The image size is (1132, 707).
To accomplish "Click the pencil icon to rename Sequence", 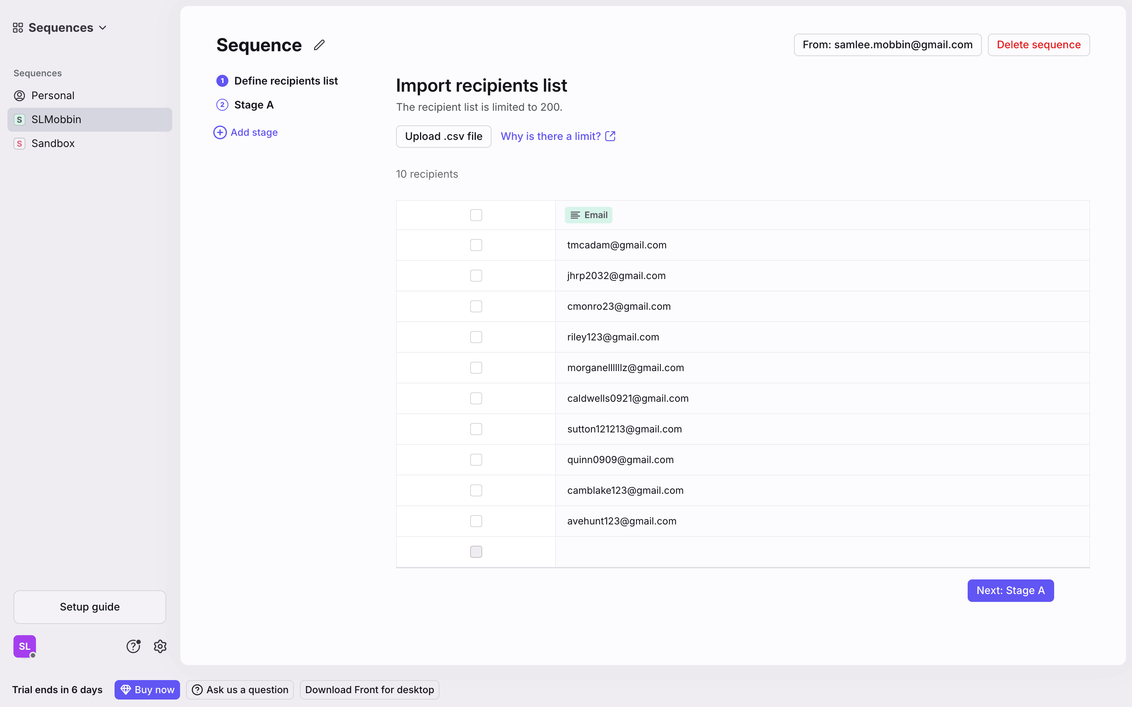I will tap(319, 45).
